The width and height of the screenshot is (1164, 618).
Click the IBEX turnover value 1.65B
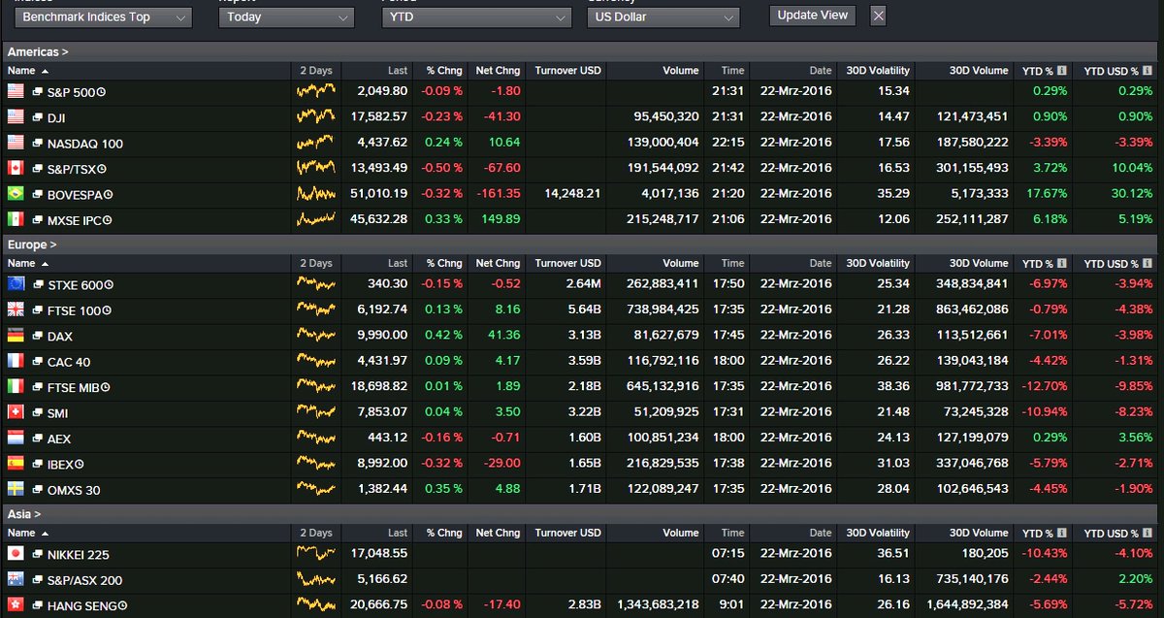[585, 464]
